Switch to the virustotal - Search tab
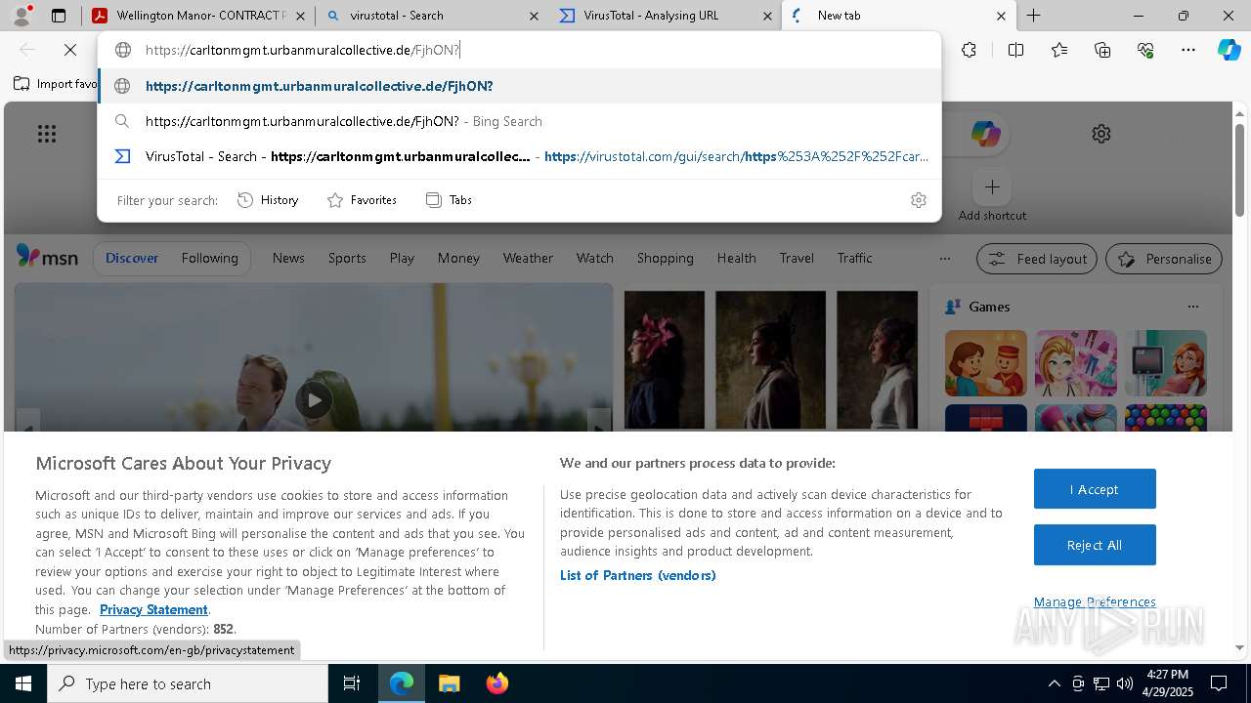The width and height of the screenshot is (1251, 703). pos(432,16)
